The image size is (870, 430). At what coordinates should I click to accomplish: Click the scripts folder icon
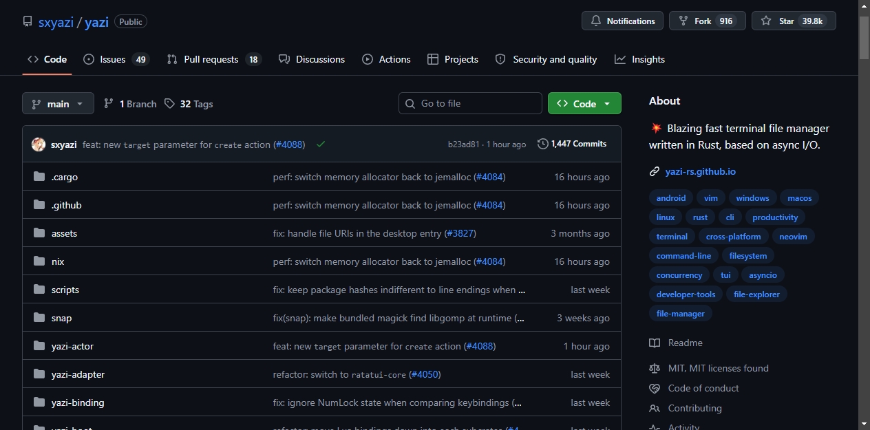[x=39, y=290]
